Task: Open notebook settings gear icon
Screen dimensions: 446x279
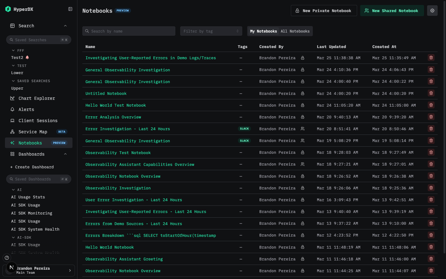Action: pyautogui.click(x=432, y=11)
